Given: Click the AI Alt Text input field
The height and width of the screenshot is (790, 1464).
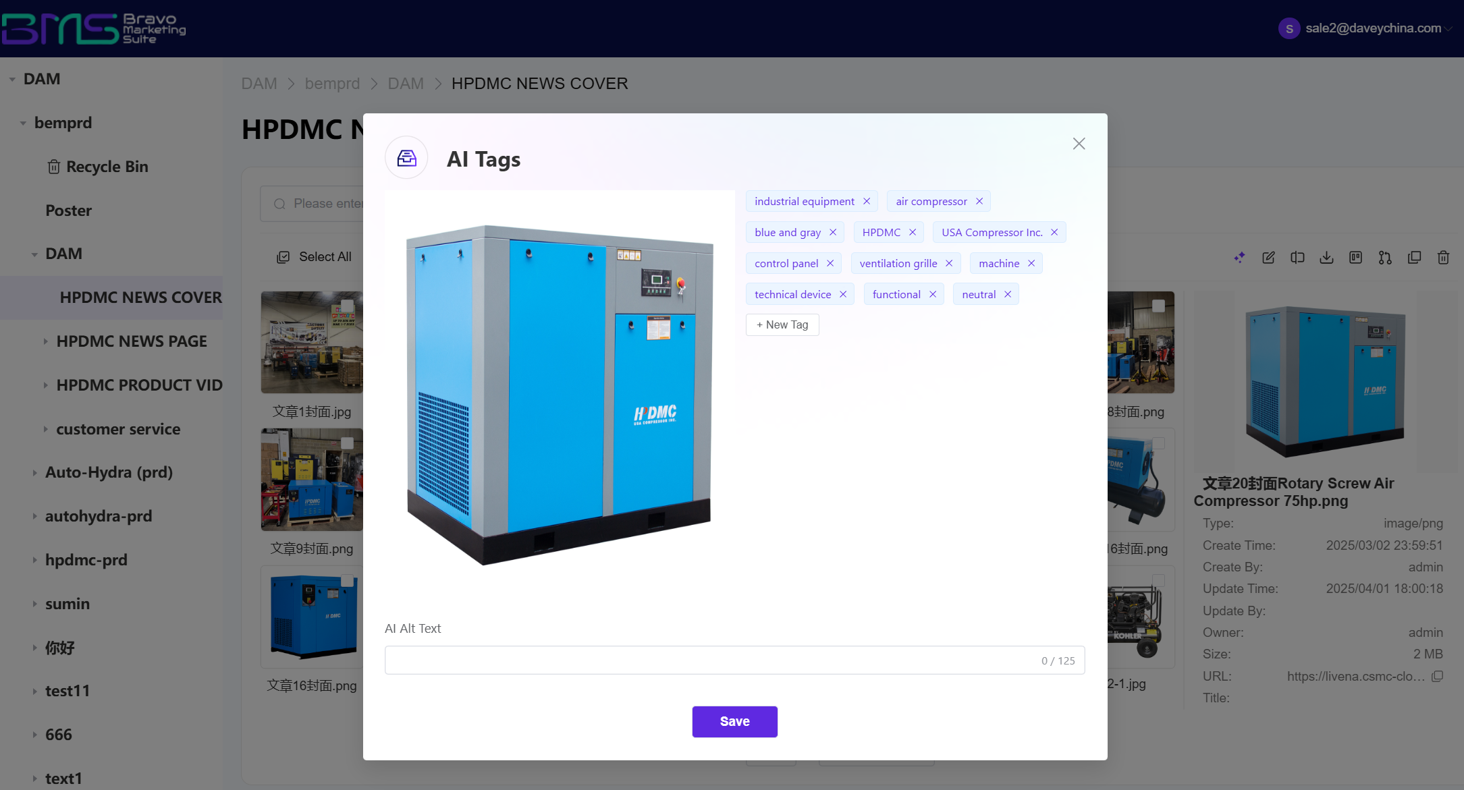Looking at the screenshot, I should (709, 660).
